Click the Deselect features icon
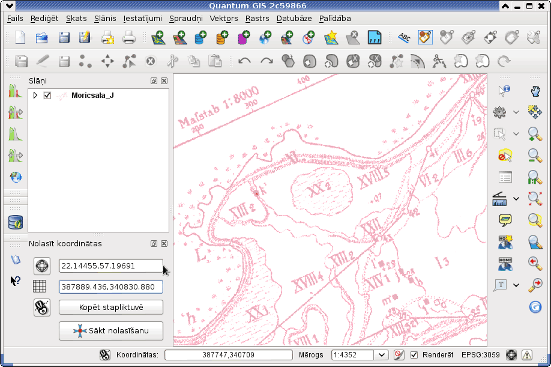The width and height of the screenshot is (551, 367). 505,156
